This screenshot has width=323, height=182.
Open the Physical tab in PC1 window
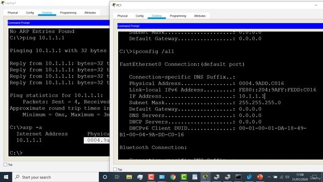point(122,16)
